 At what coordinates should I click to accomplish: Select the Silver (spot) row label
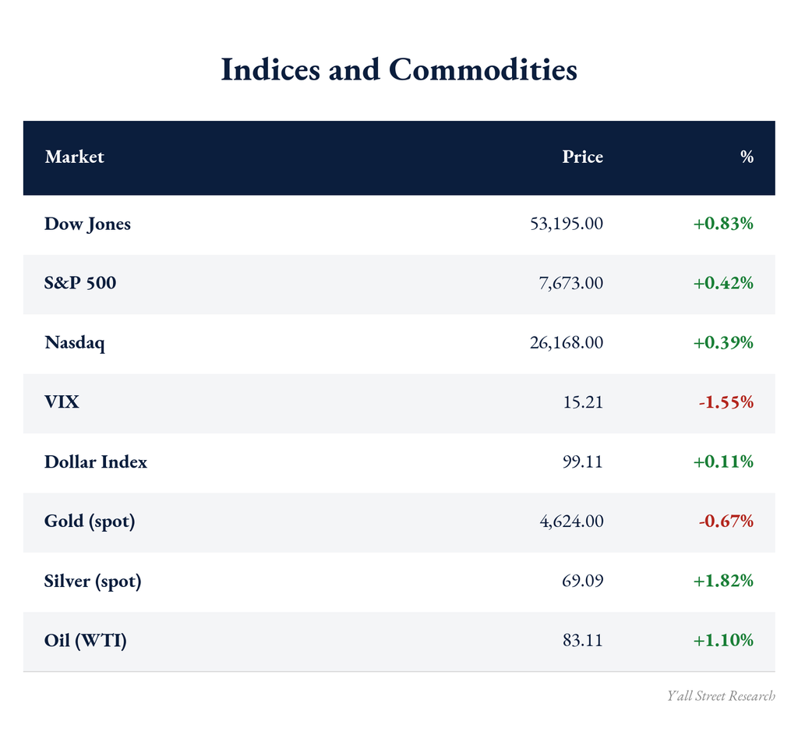93,582
